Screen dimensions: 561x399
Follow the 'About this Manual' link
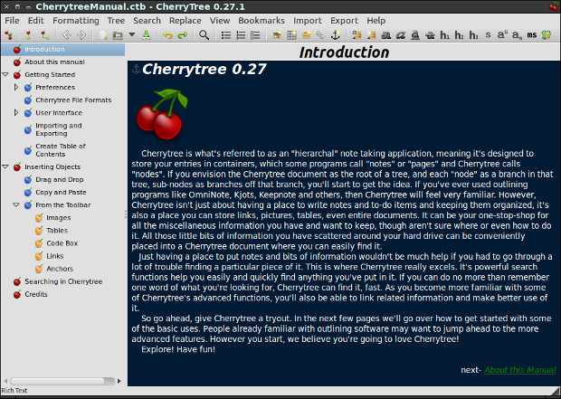519,370
